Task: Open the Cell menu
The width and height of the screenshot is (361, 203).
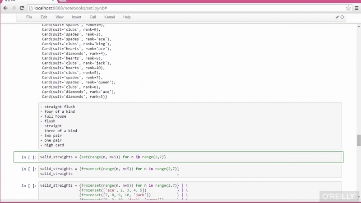Action: [x=93, y=17]
